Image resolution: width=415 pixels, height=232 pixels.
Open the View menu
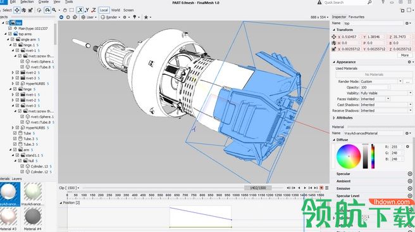57,2
